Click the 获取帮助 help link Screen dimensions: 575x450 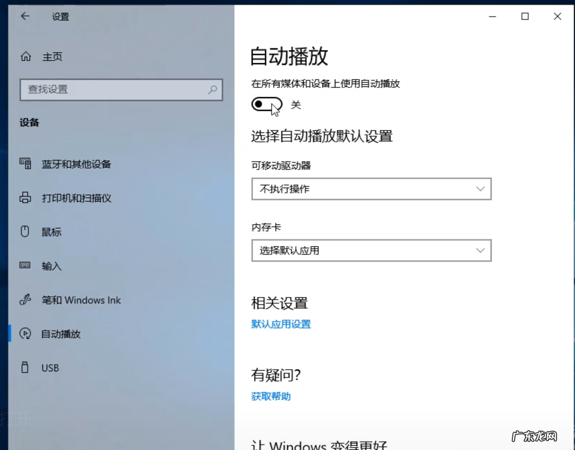[271, 396]
